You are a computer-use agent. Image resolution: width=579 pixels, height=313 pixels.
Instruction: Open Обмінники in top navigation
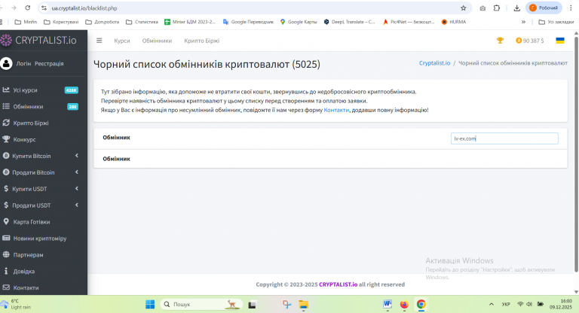pyautogui.click(x=157, y=41)
